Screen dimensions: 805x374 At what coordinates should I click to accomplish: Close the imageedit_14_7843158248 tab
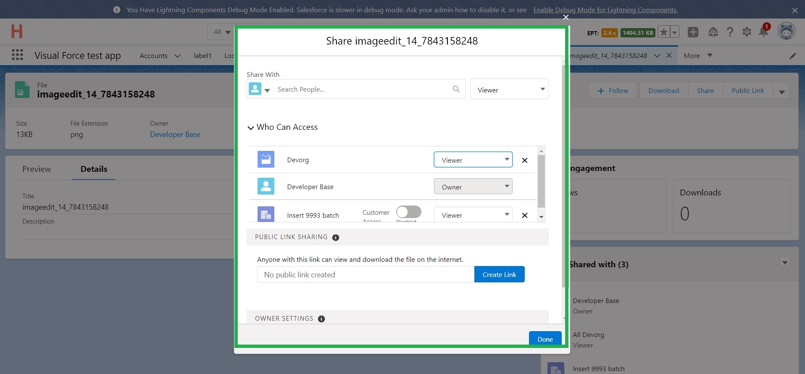pyautogui.click(x=669, y=55)
